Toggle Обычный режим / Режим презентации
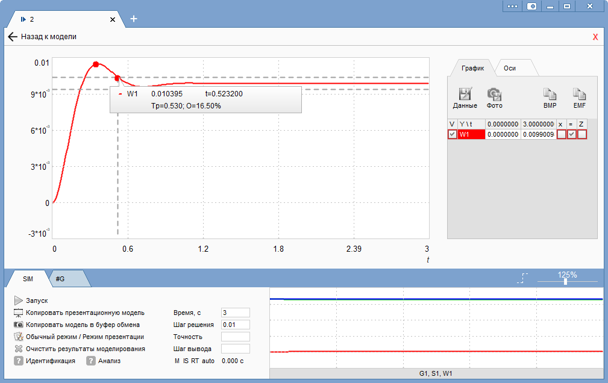Screen dimensions: 608x383 pos(79,337)
